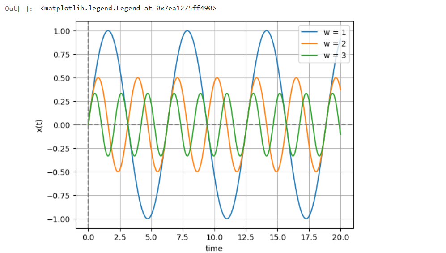Click the 15.0 x-axis tick label

coord(278,237)
